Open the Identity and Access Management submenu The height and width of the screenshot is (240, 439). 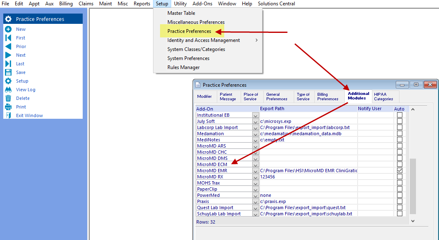tap(203, 40)
